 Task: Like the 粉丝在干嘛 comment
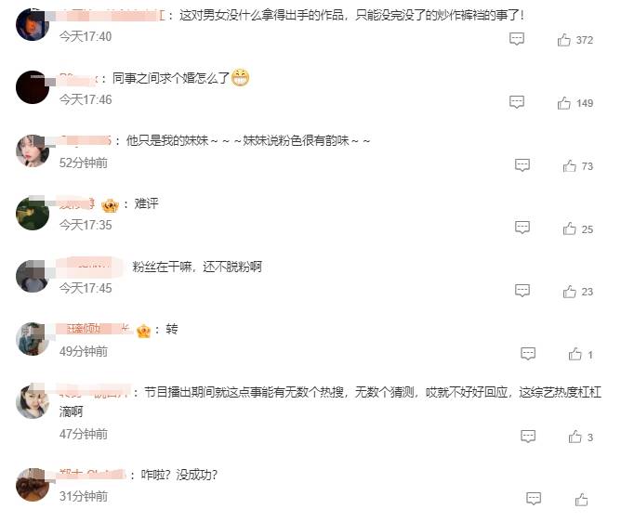click(x=570, y=292)
